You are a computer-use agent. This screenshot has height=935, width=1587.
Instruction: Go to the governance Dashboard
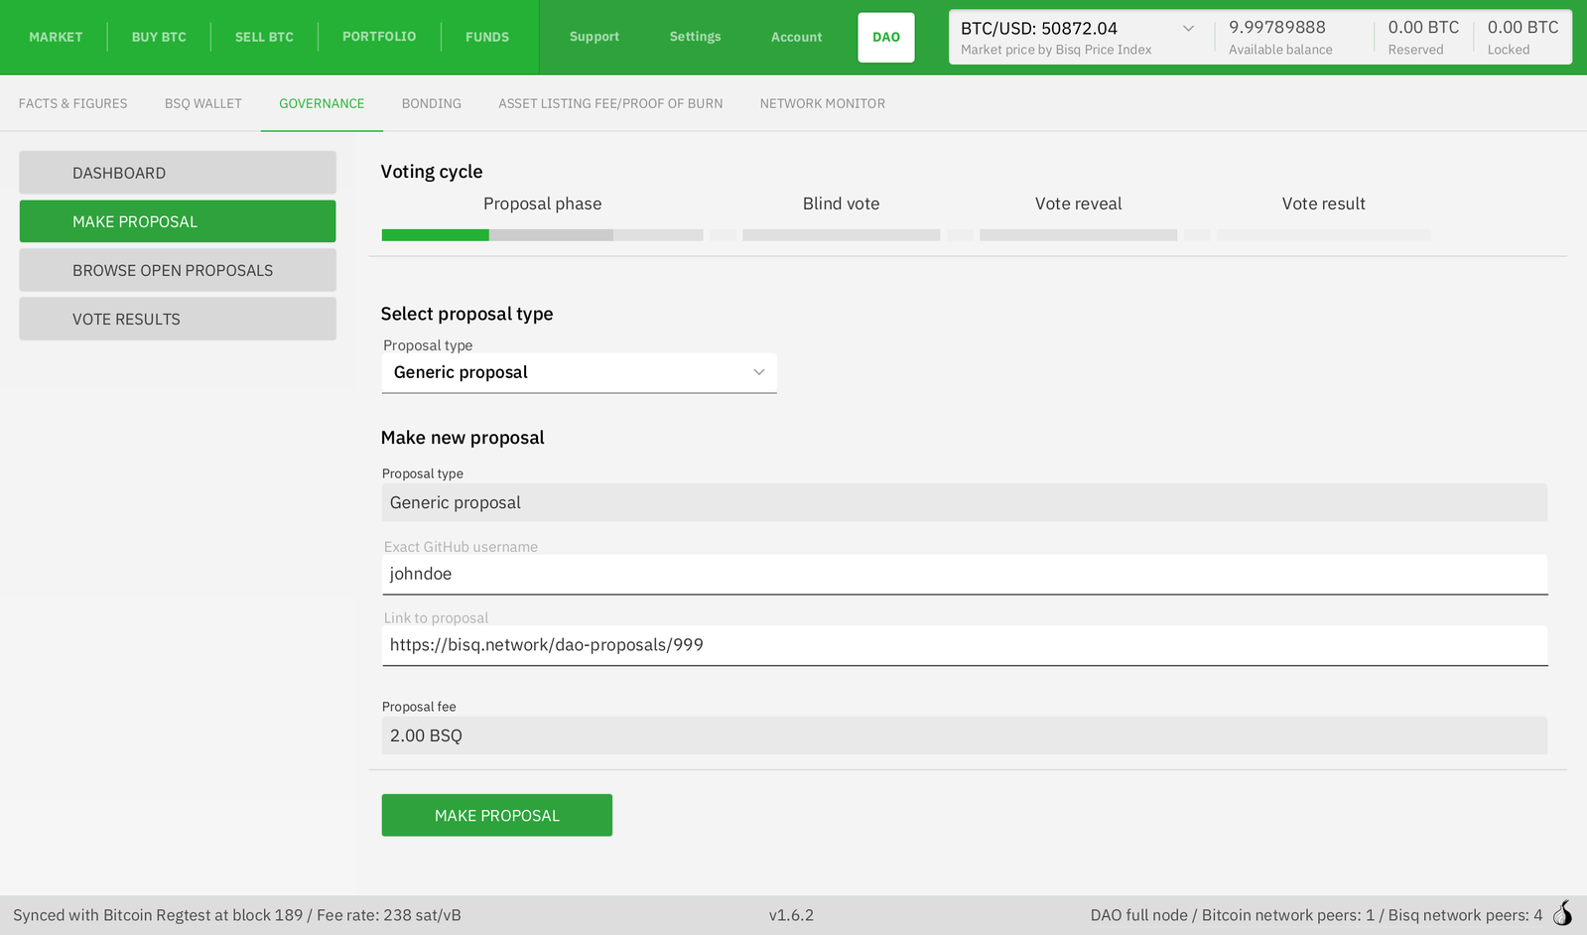178,173
